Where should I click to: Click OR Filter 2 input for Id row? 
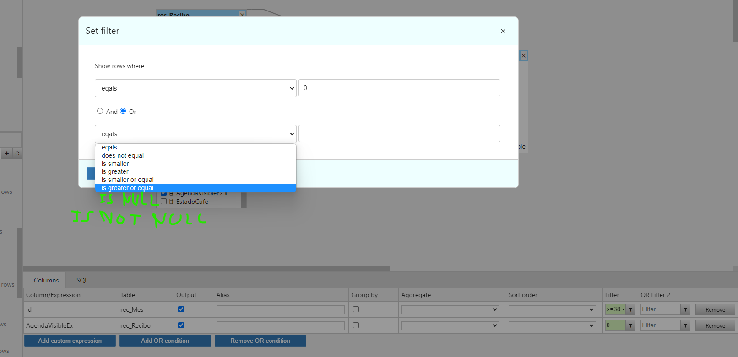[661, 309]
